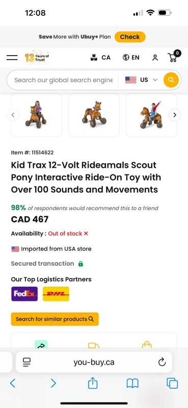Open the hamburger menu
This screenshot has width=188, height=408.
tap(12, 58)
